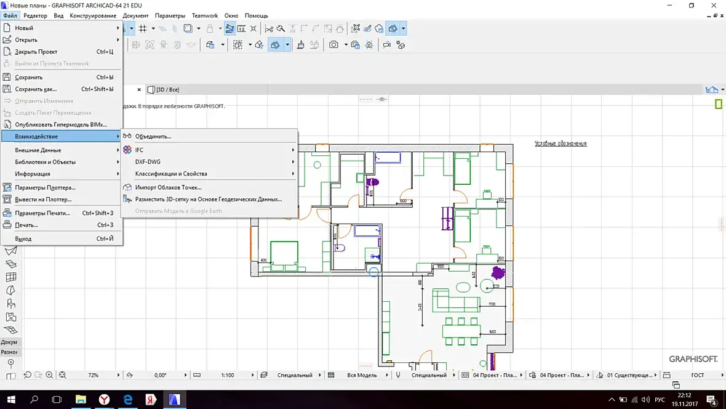Toggle the ruler measure button in toolbar
Viewport: 726px width, 409px height.
coord(242,28)
